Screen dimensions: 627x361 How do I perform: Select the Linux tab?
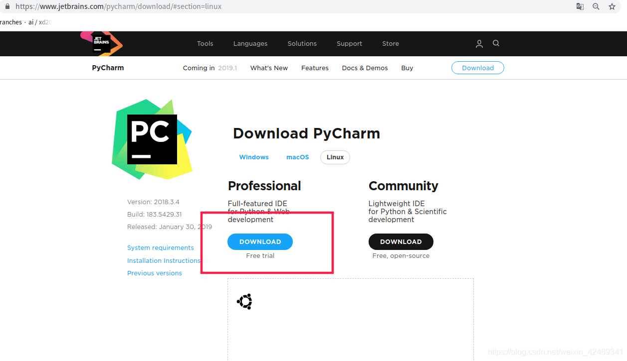coord(335,157)
